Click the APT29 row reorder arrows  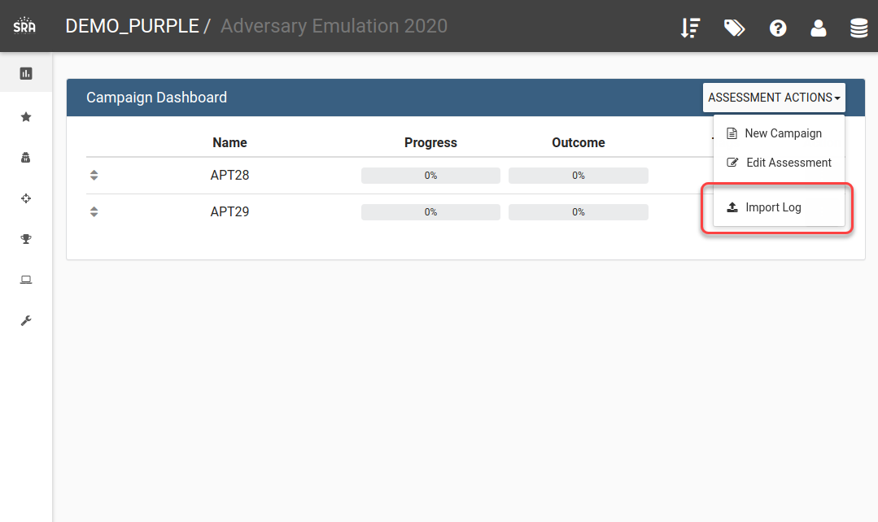(x=94, y=211)
